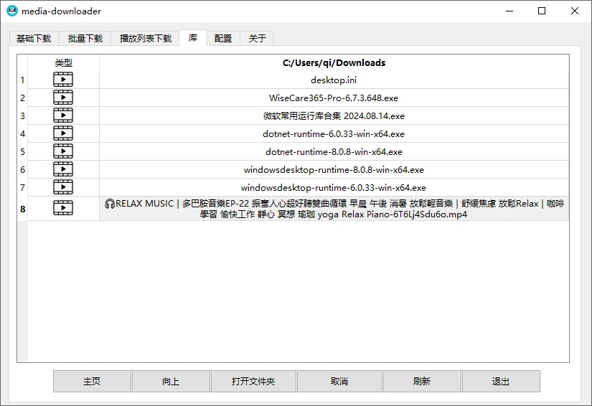Click the video icon beside desktop.ini
592x406 pixels.
coord(63,80)
